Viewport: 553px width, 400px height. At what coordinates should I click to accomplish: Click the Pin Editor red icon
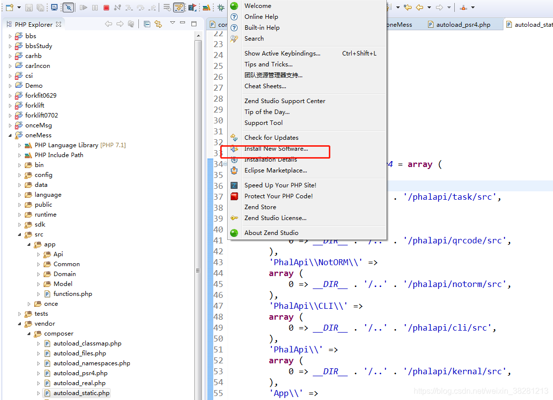pyautogui.click(x=463, y=7)
